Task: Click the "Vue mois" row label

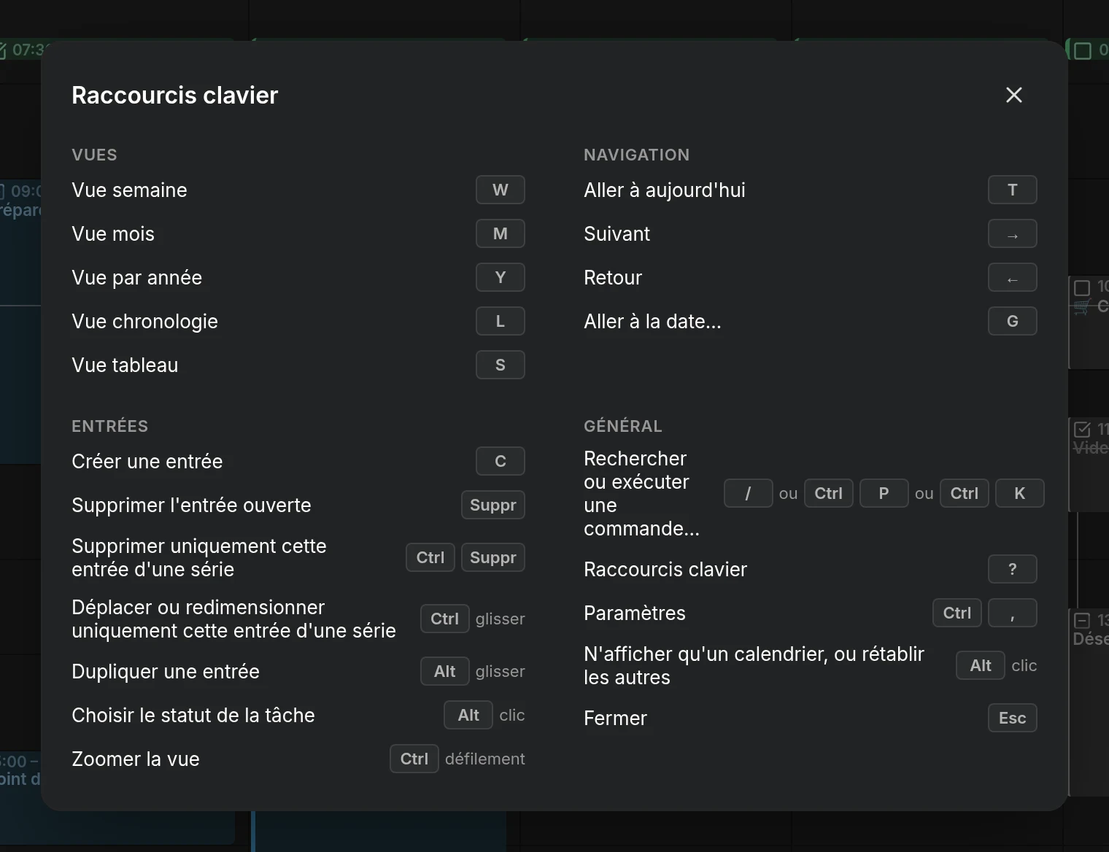Action: [113, 233]
